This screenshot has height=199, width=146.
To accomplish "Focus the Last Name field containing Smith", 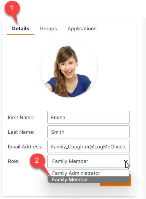I will point(88,132).
